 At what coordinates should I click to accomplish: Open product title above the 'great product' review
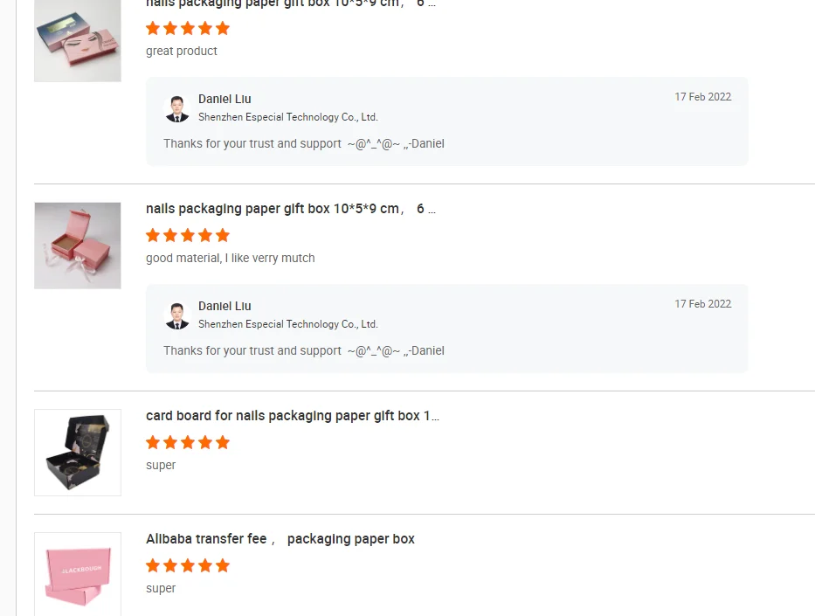pos(290,3)
